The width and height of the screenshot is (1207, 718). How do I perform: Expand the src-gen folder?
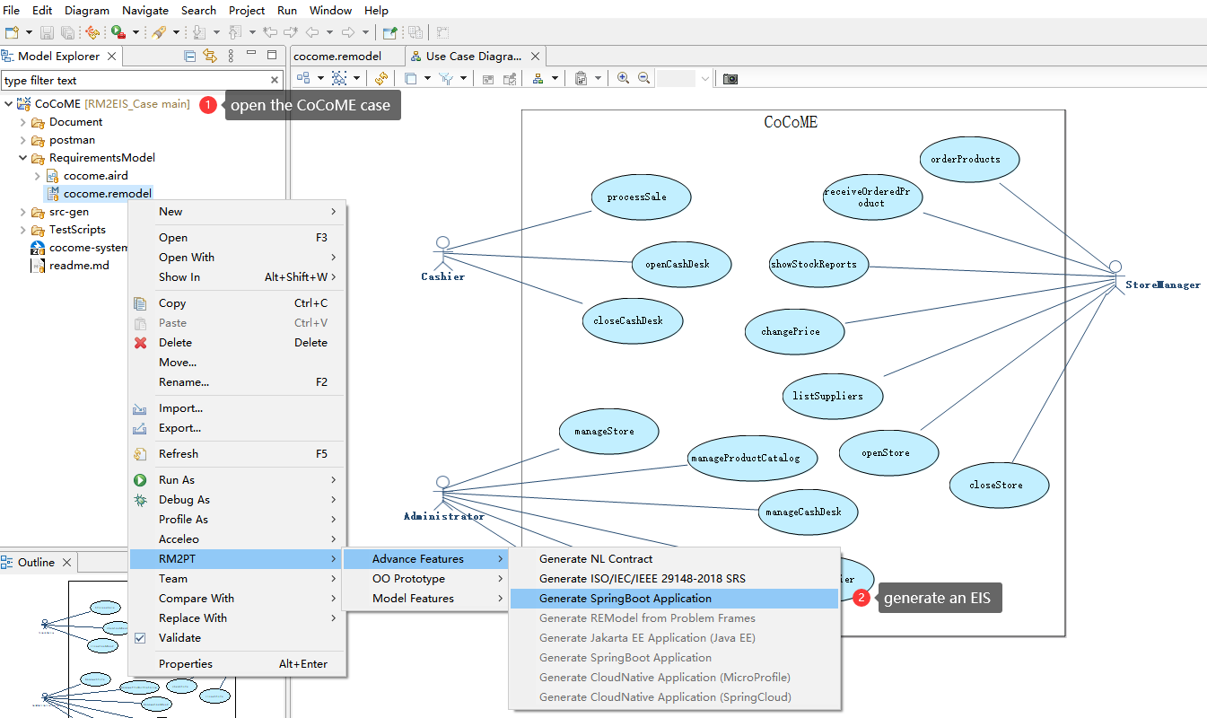[23, 213]
